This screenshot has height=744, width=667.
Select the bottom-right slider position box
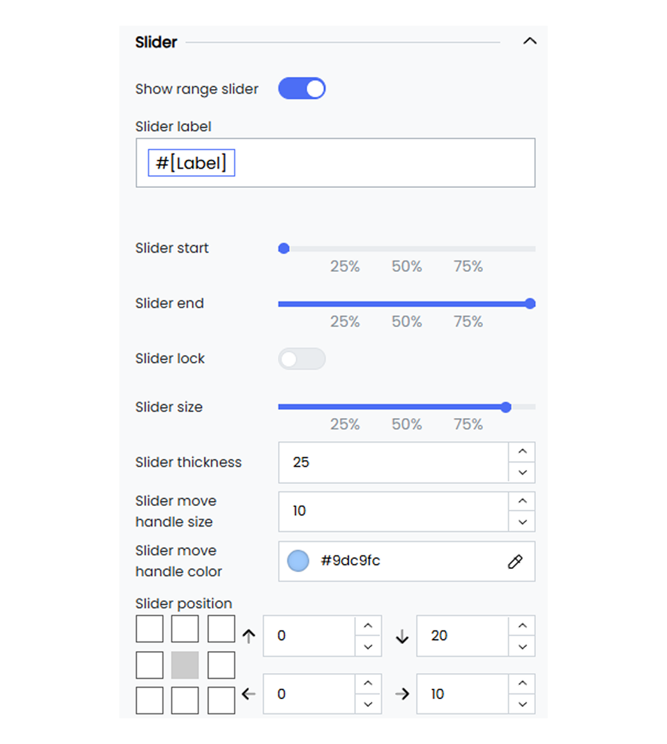click(x=221, y=700)
